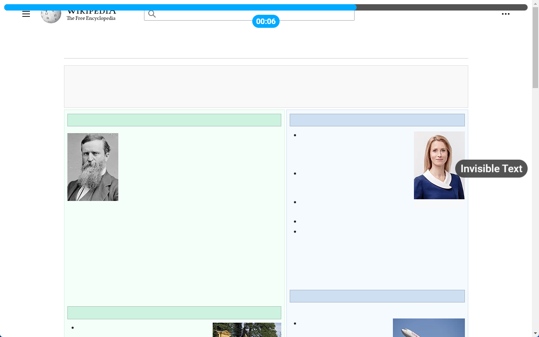Open the three-dot more options menu
This screenshot has width=539, height=337.
click(x=505, y=14)
